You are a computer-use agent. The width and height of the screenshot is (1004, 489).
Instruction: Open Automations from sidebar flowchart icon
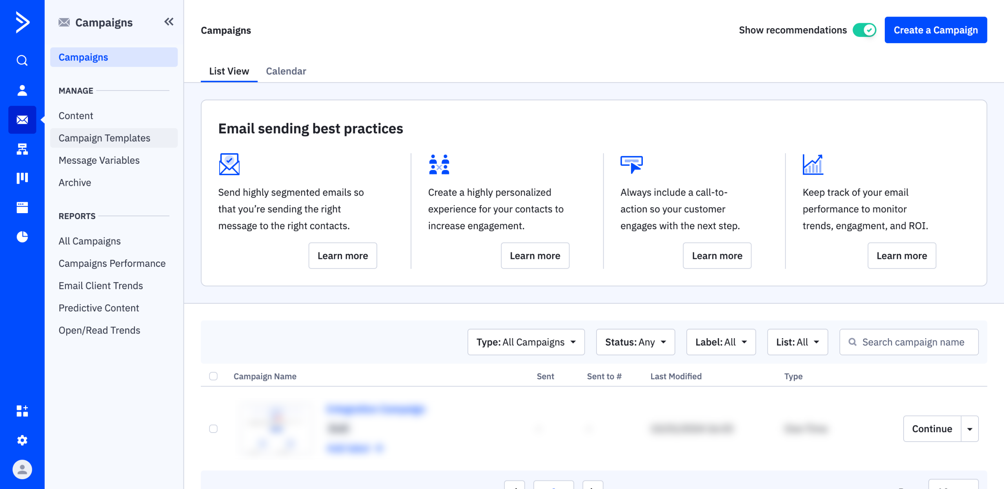click(22, 149)
